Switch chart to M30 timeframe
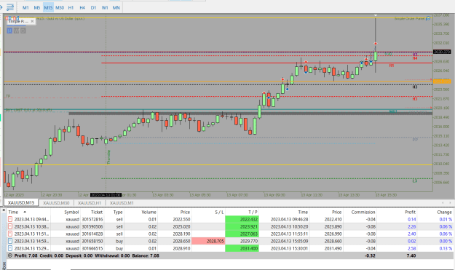455x270 pixels. [60, 8]
